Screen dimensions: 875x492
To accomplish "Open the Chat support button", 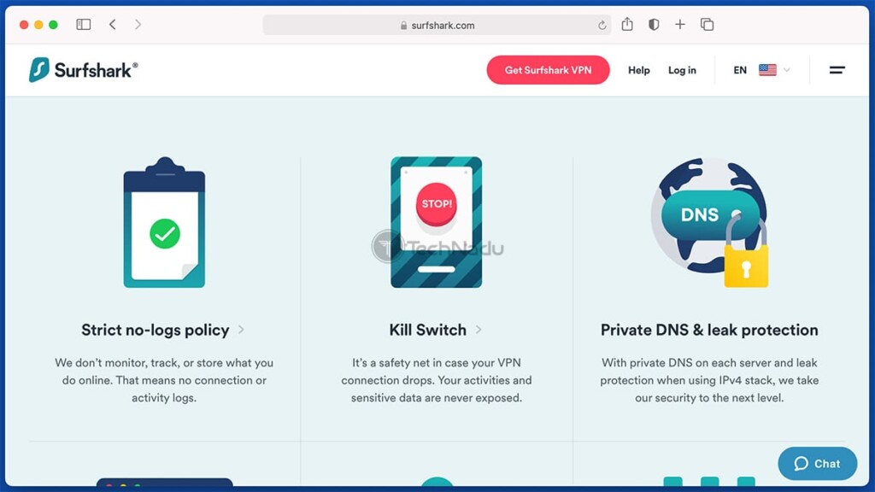I will click(818, 464).
